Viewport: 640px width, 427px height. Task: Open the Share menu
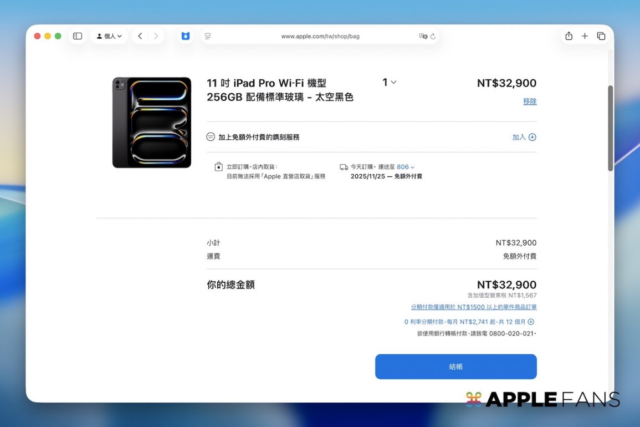pos(569,36)
